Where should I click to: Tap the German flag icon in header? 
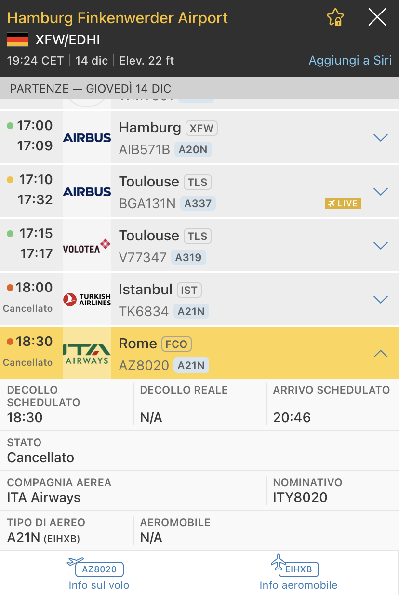click(x=17, y=40)
